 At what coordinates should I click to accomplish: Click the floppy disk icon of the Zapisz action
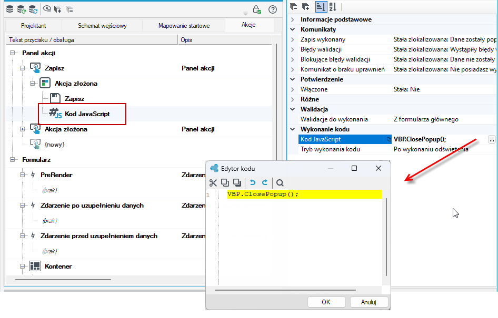pos(55,98)
